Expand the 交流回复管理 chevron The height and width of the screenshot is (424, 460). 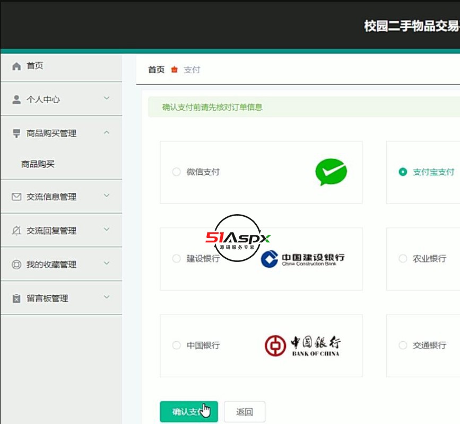pyautogui.click(x=107, y=229)
